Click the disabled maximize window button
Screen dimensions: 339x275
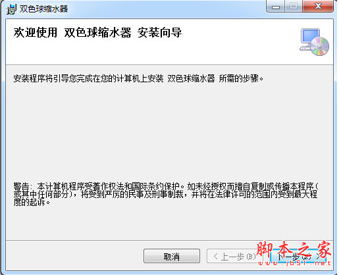294,7
